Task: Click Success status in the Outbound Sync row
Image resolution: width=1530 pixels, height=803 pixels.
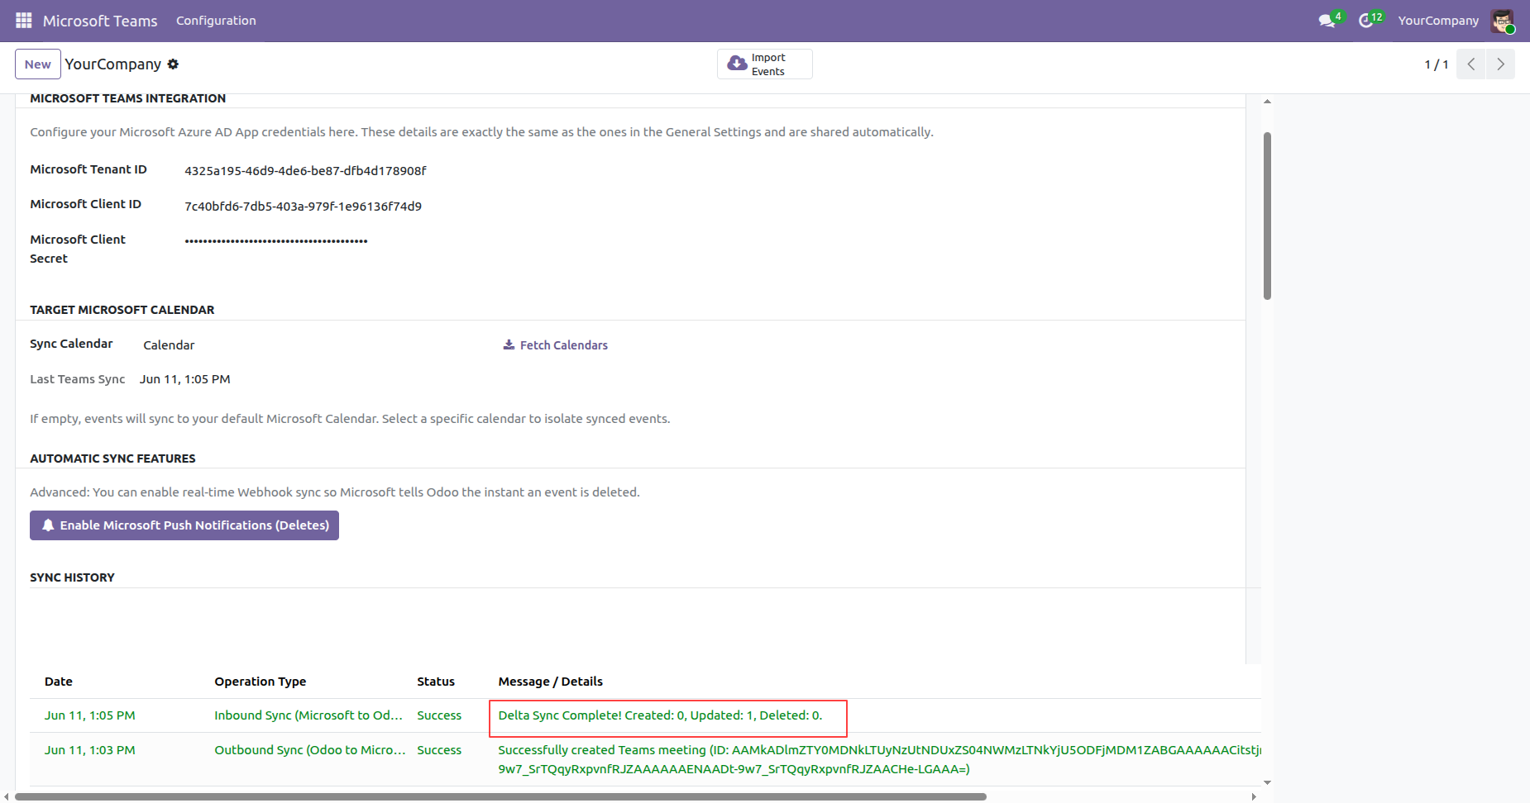Action: 439,750
